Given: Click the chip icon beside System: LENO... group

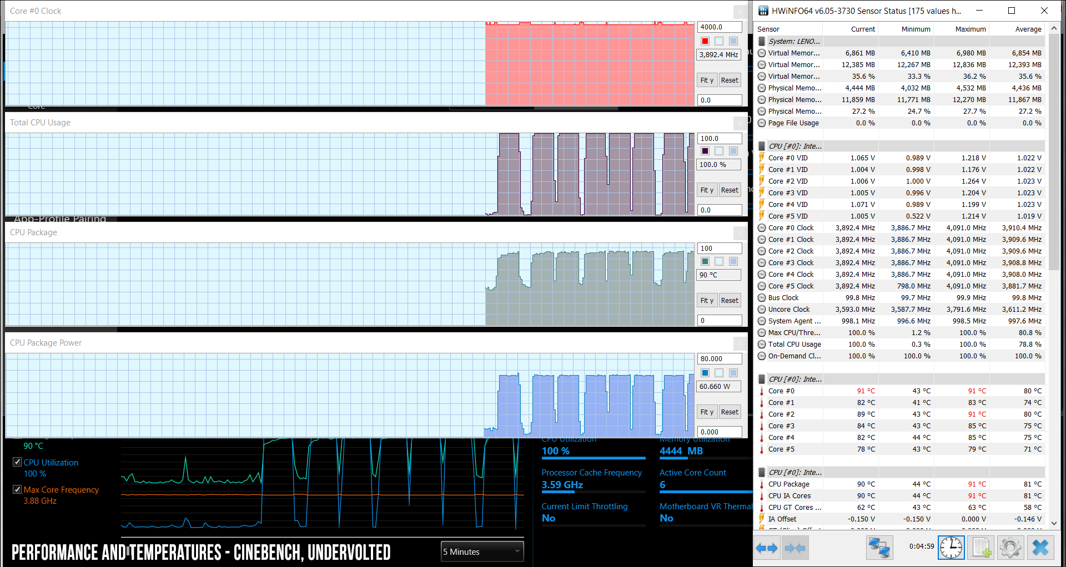Looking at the screenshot, I should pyautogui.click(x=762, y=41).
